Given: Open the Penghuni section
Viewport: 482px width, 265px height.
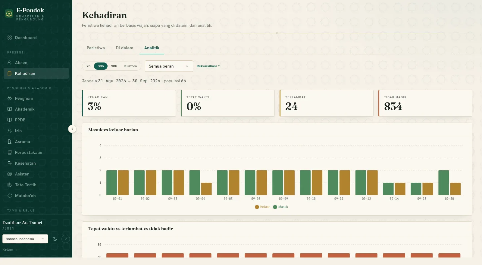Looking at the screenshot, I should click(36, 98).
